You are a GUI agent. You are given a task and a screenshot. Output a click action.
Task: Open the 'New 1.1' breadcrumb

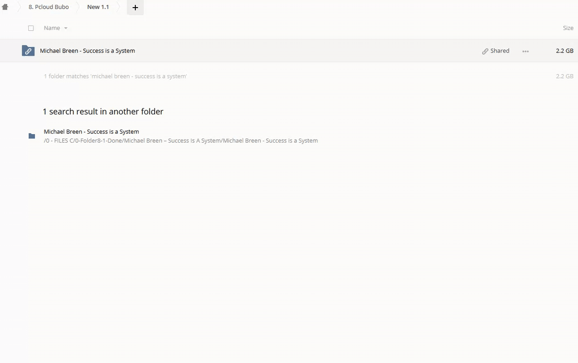tap(98, 7)
